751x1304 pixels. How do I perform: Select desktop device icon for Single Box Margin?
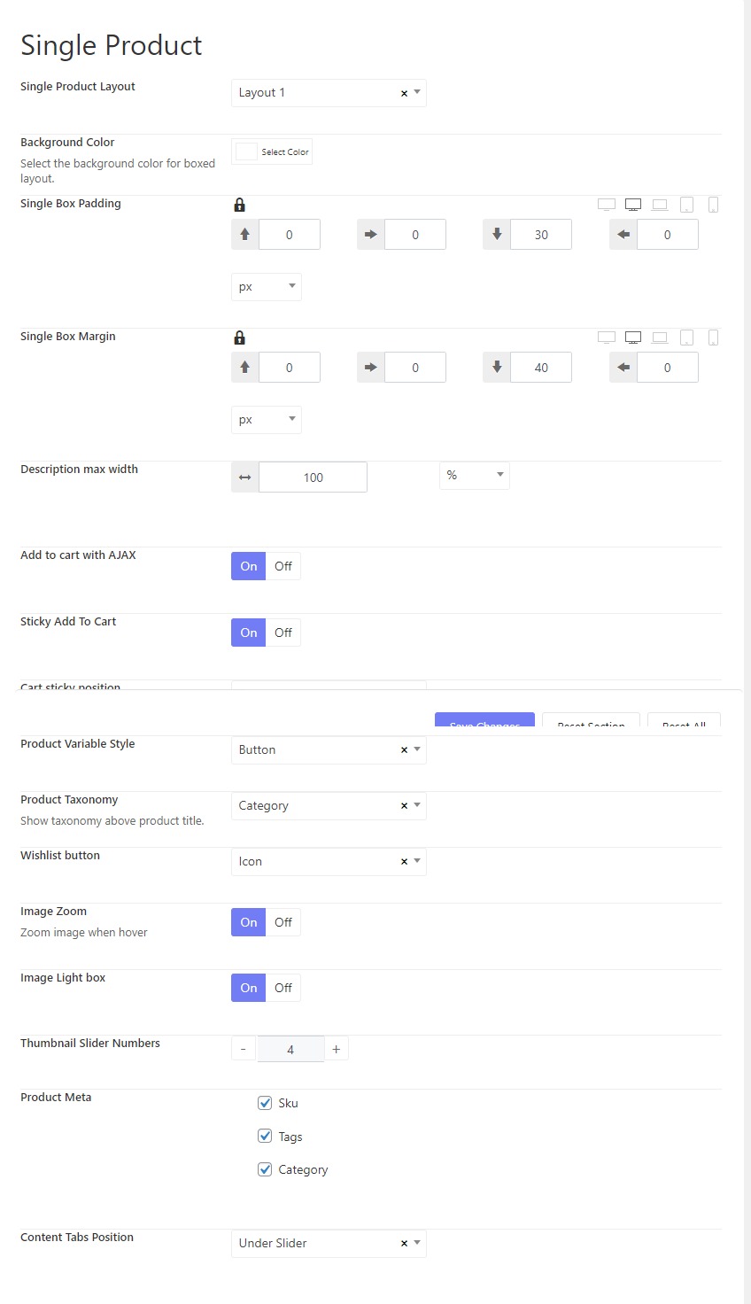633,338
